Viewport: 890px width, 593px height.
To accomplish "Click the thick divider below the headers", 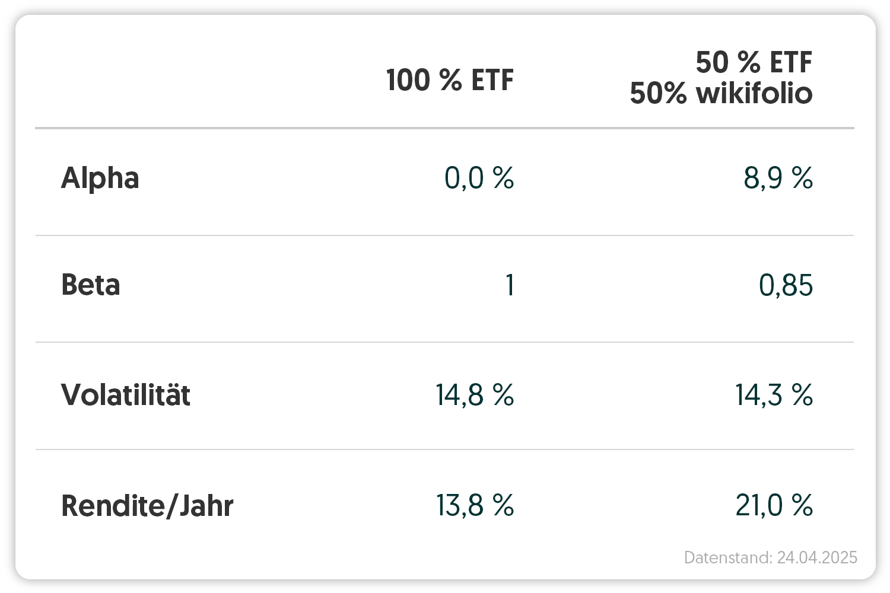I will (444, 127).
